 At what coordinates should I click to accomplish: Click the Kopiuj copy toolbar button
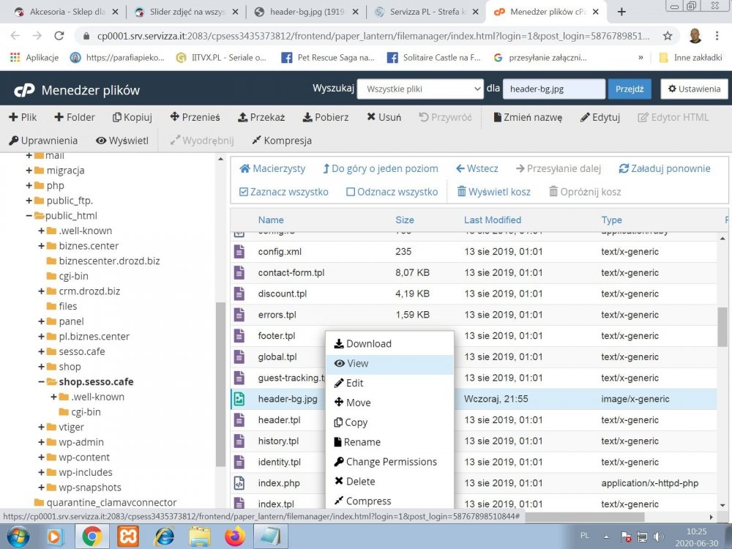132,117
